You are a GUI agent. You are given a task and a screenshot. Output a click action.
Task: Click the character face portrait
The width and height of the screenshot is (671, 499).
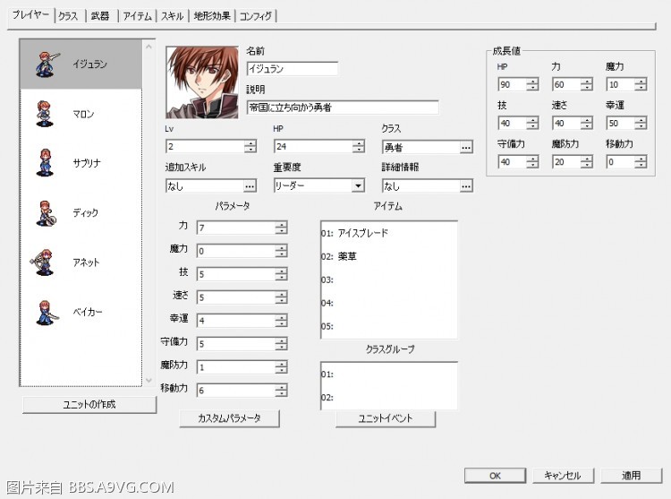pos(202,82)
